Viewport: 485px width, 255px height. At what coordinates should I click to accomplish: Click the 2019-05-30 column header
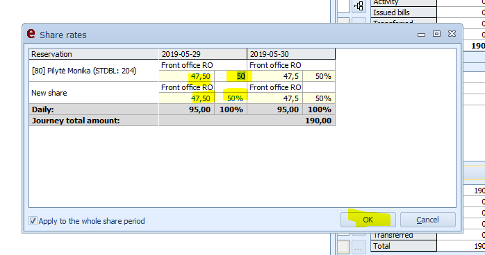(291, 54)
